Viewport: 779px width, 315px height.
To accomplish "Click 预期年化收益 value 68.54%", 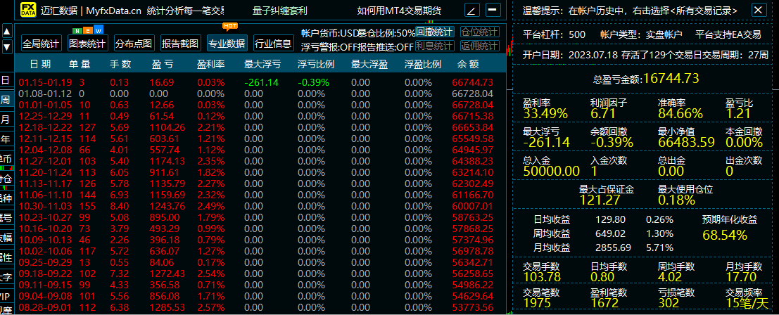I will pyautogui.click(x=725, y=235).
